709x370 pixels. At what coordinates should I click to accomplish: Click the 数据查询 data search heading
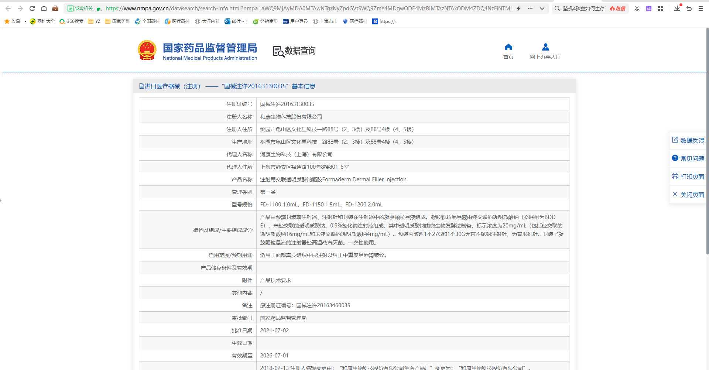[x=294, y=51]
